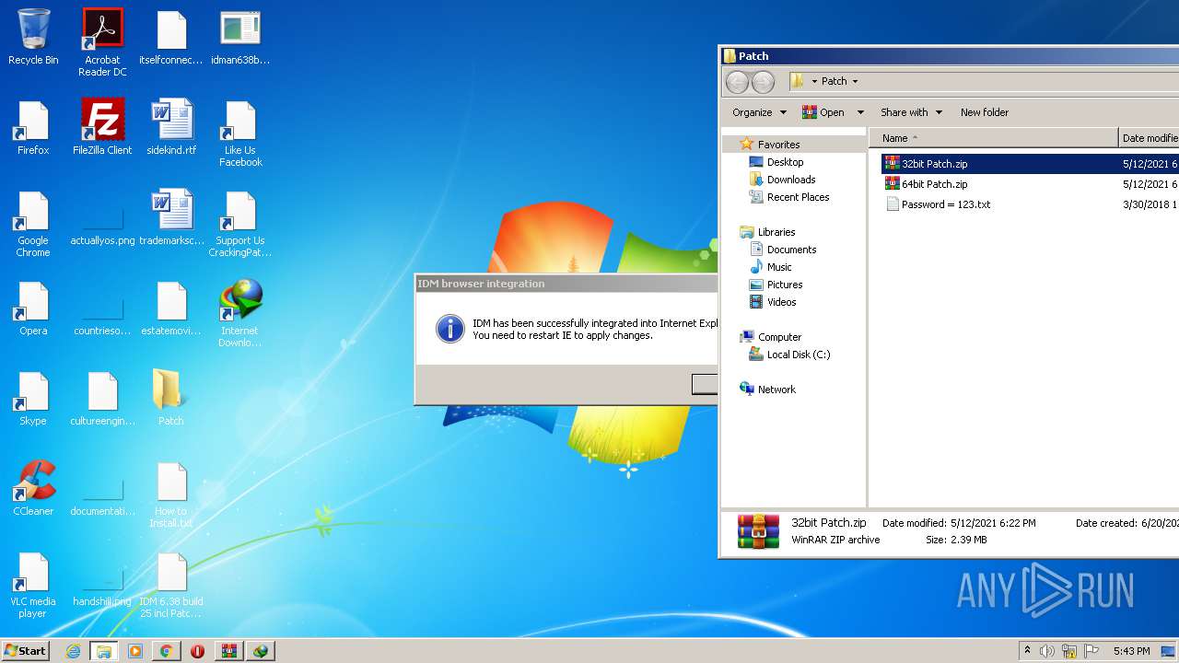Image resolution: width=1179 pixels, height=663 pixels.
Task: Select the estatemovi file icon on desktop
Action: coord(171,308)
